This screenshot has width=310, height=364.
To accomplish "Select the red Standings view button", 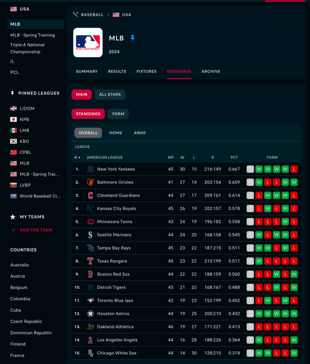I will pos(88,114).
